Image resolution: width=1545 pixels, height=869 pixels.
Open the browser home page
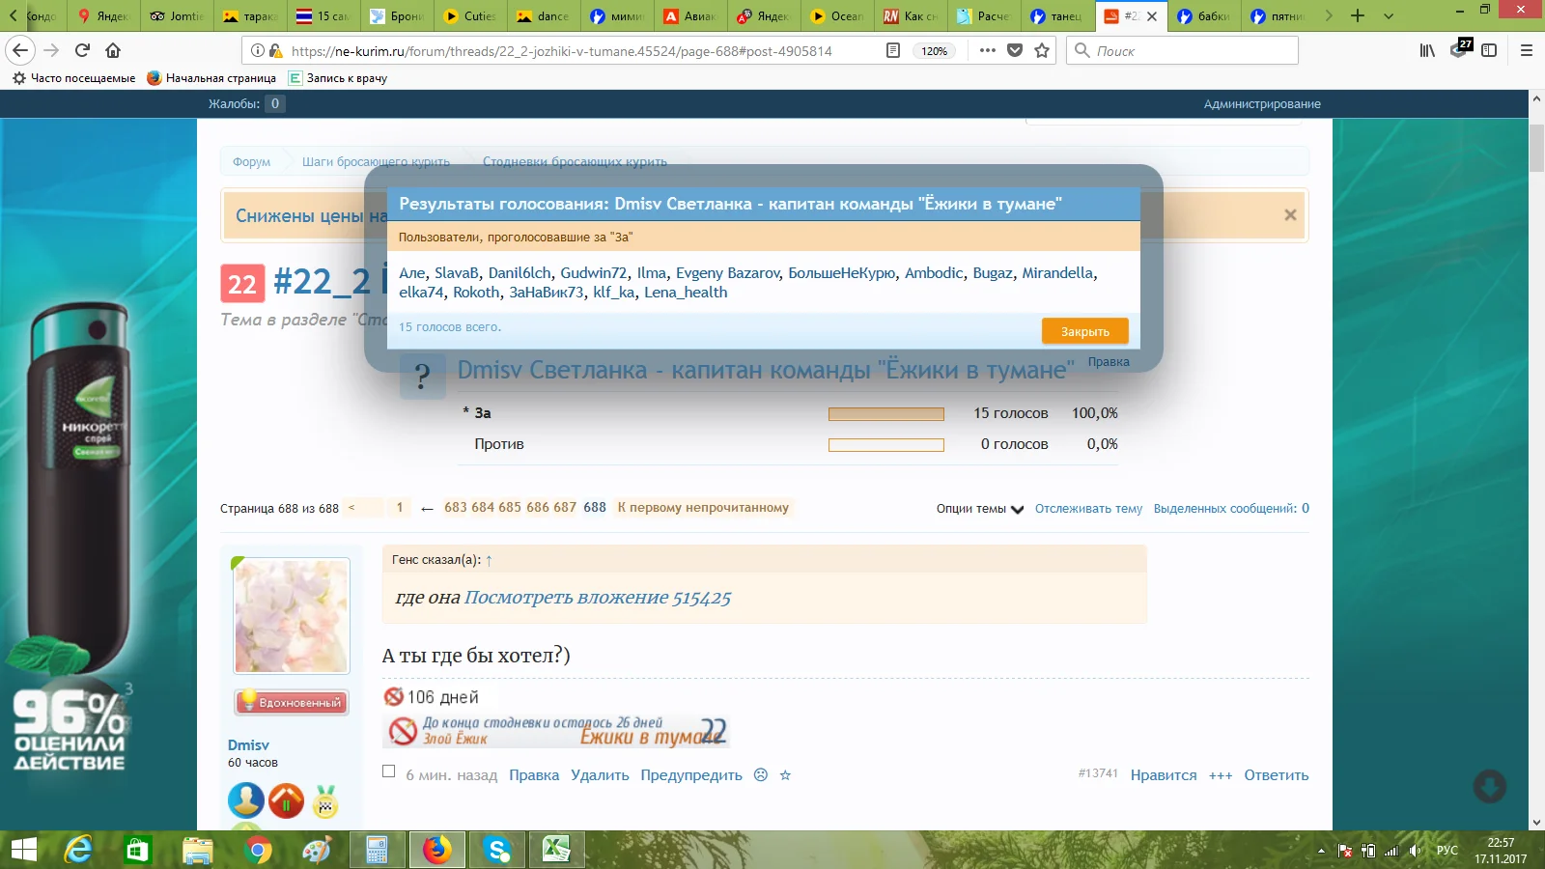(x=113, y=50)
